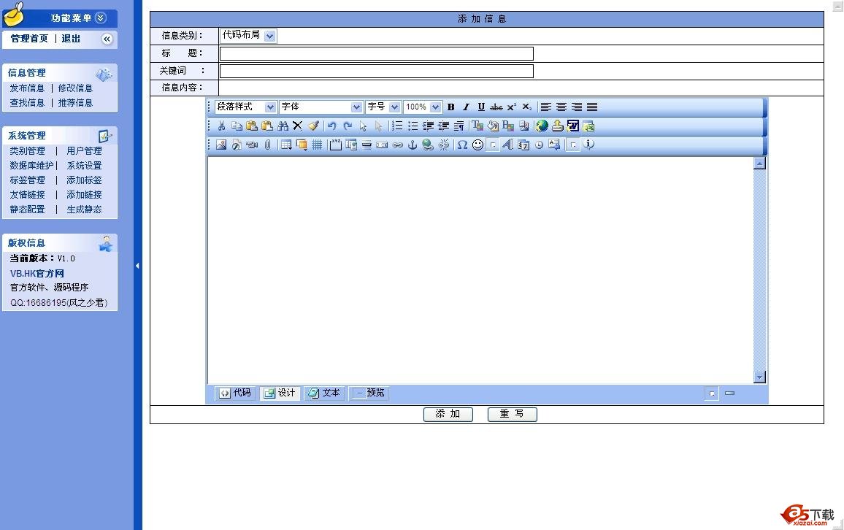Switch to the 文本 text view tab

325,393
